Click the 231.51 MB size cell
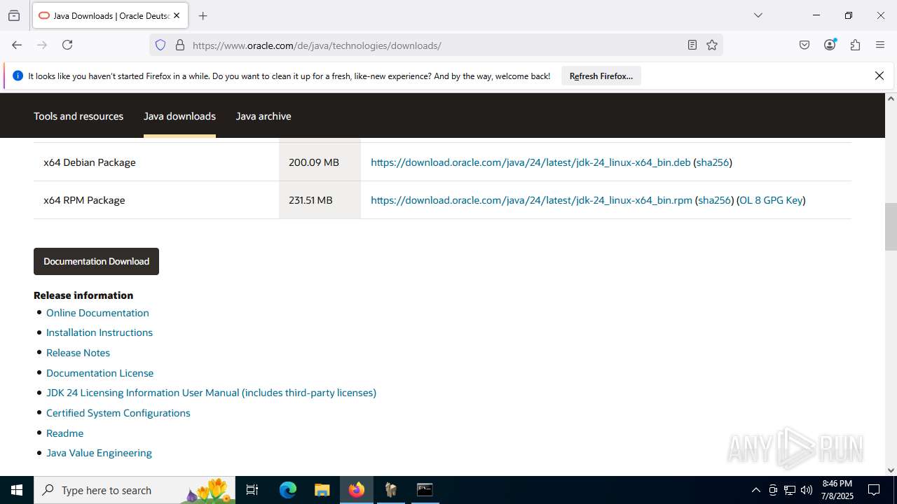The width and height of the screenshot is (897, 504). tap(320, 200)
